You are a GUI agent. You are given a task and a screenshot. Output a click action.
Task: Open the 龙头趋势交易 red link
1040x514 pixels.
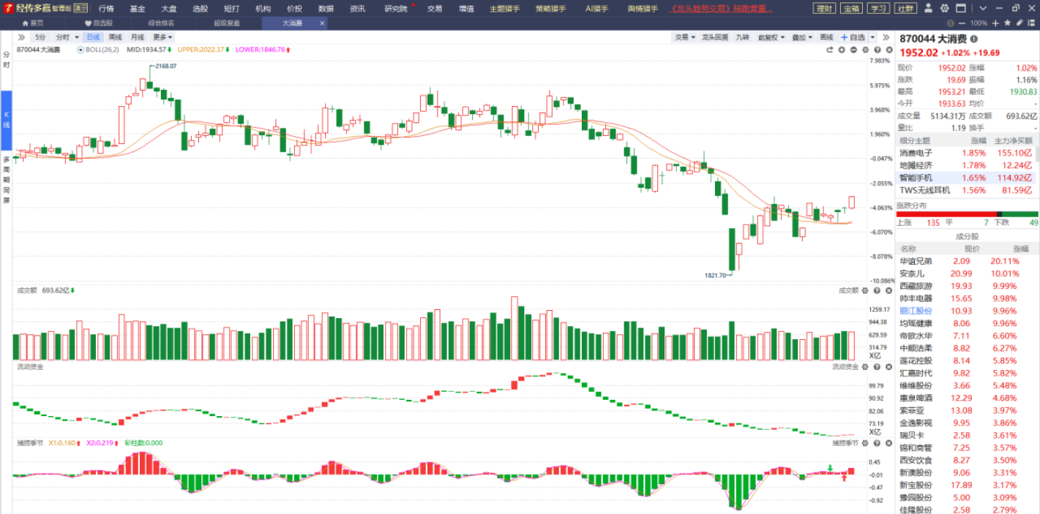722,9
